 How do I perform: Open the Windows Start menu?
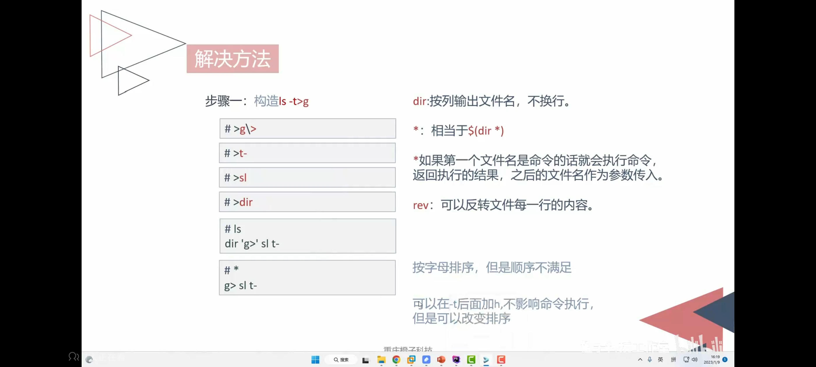[315, 359]
